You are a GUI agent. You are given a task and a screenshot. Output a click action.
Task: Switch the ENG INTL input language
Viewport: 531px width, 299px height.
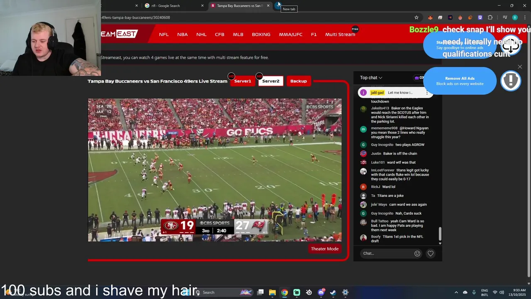point(485,292)
